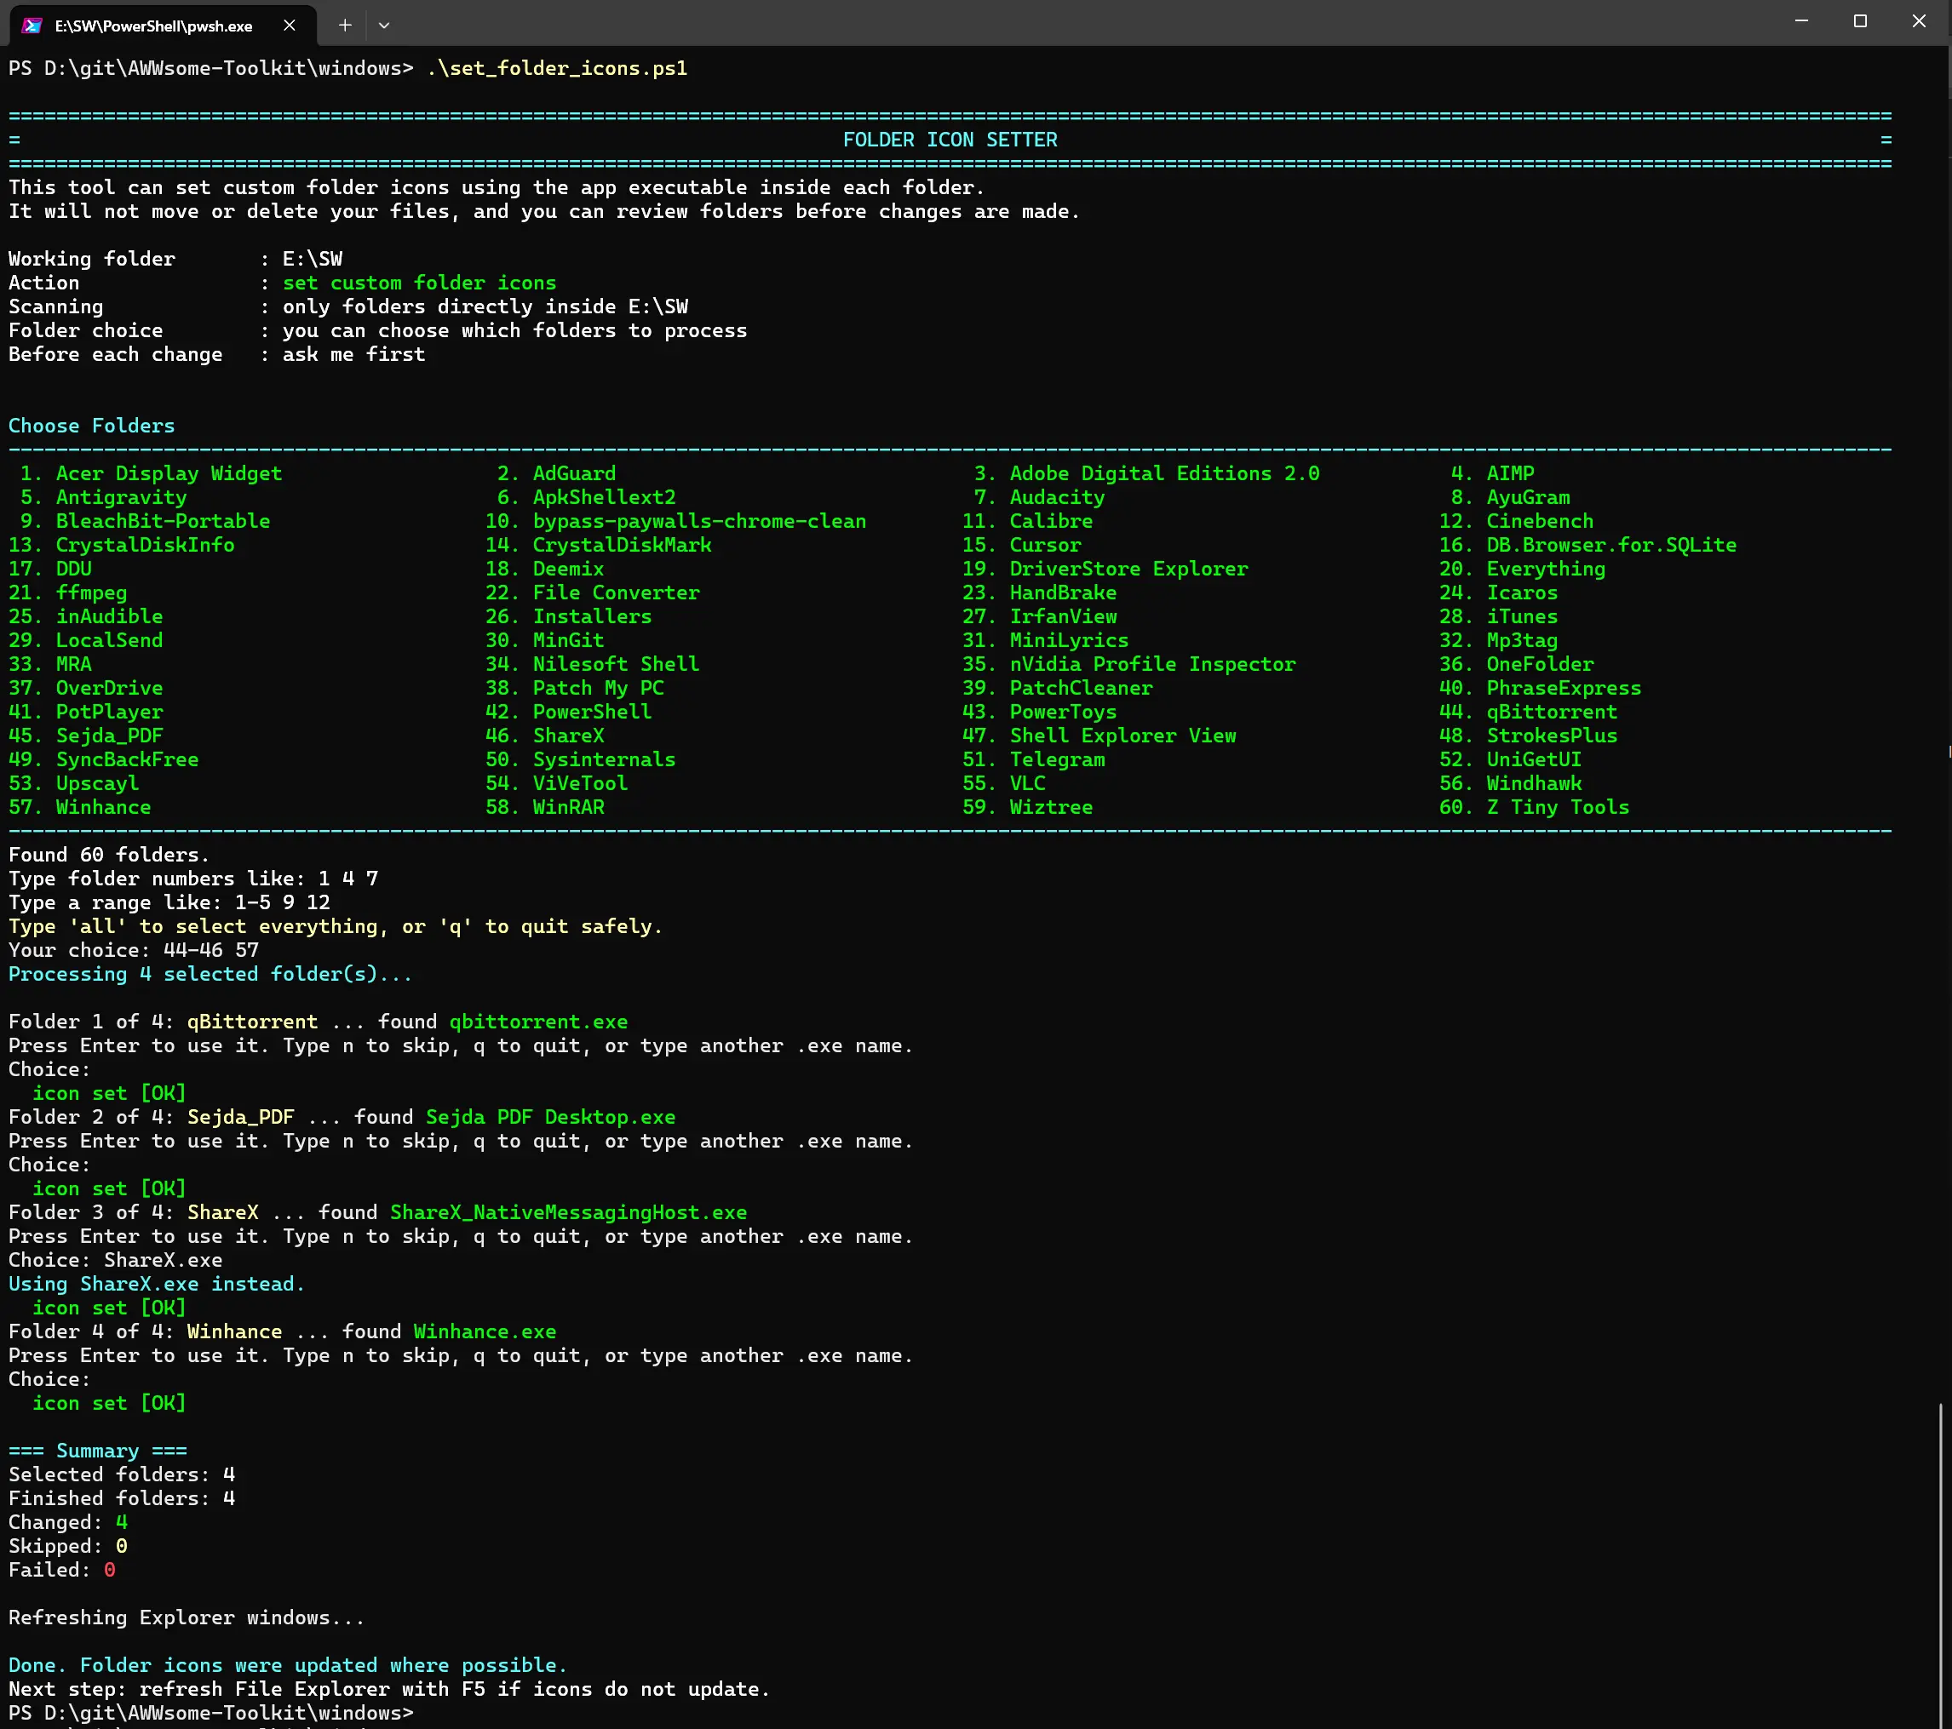The image size is (1952, 1729).
Task: Click the terminal vertical scrollbar thumb
Action: pos(1941,1564)
